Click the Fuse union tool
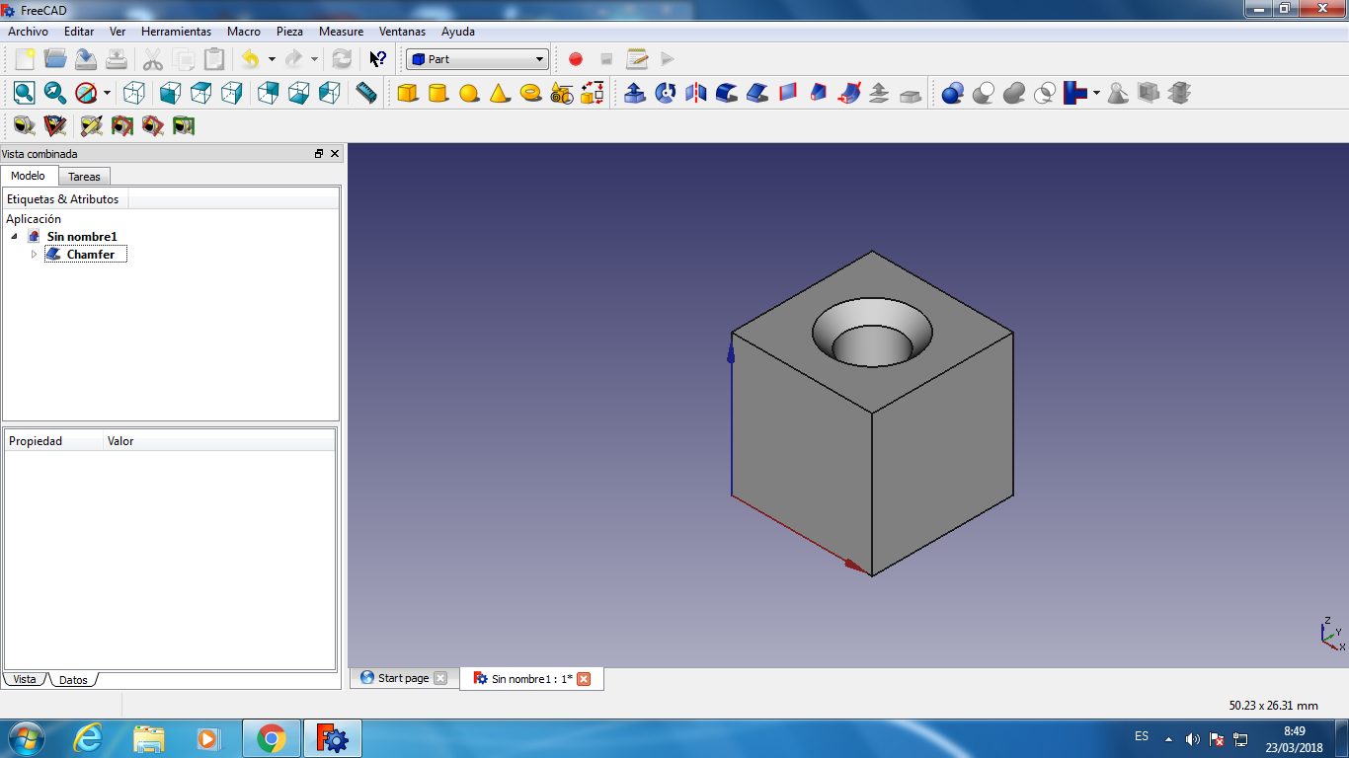This screenshot has width=1349, height=758. [x=1014, y=94]
